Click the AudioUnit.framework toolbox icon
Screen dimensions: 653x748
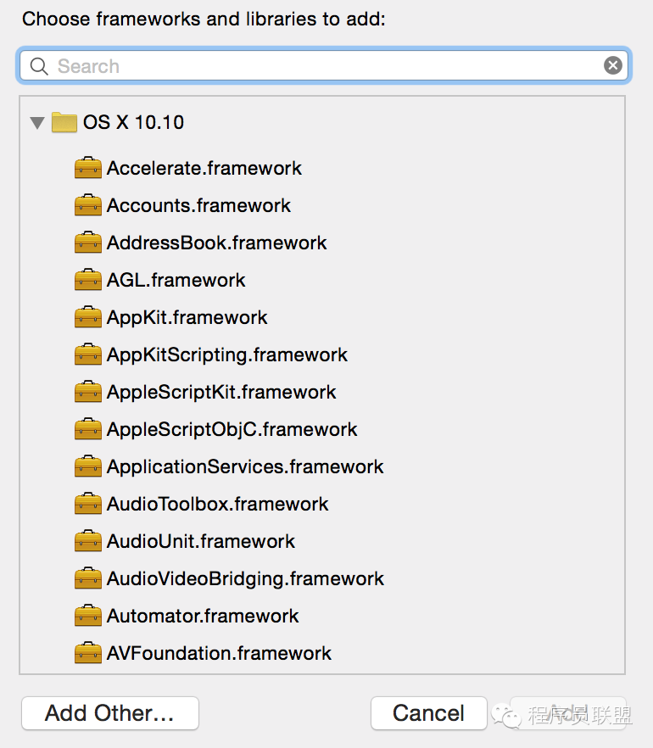[x=88, y=540]
